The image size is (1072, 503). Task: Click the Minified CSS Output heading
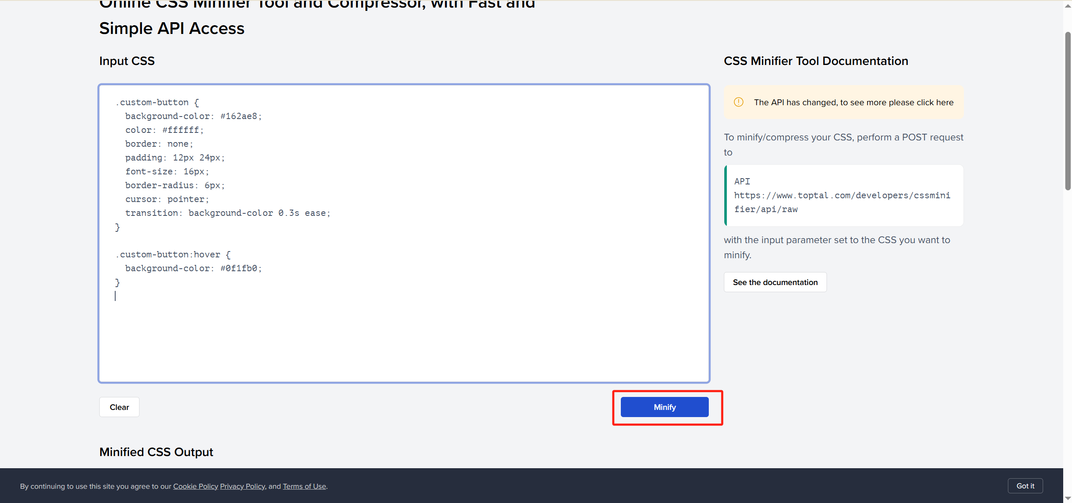click(156, 452)
